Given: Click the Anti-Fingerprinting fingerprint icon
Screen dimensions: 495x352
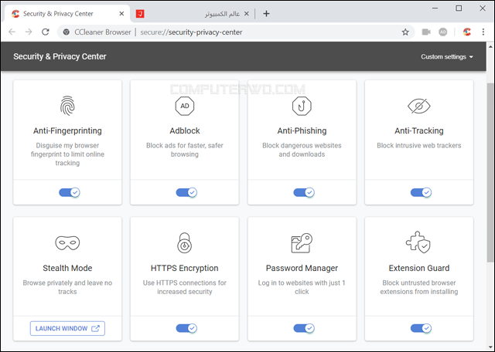Looking at the screenshot, I should [x=67, y=106].
